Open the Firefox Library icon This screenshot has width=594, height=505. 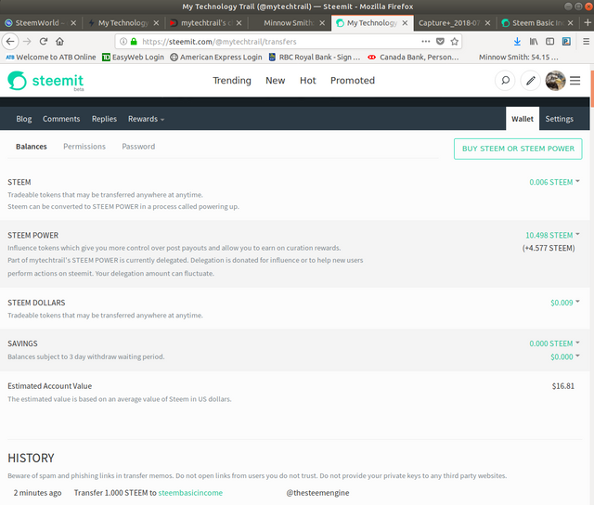[x=534, y=41]
